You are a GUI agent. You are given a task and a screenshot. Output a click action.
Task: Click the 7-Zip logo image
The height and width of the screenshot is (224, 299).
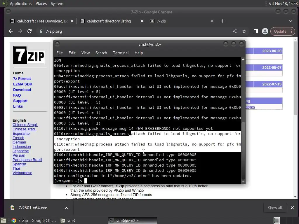[x=29, y=55]
